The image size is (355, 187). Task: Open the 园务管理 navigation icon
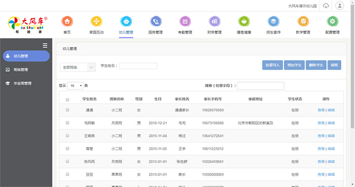pyautogui.click(x=156, y=21)
